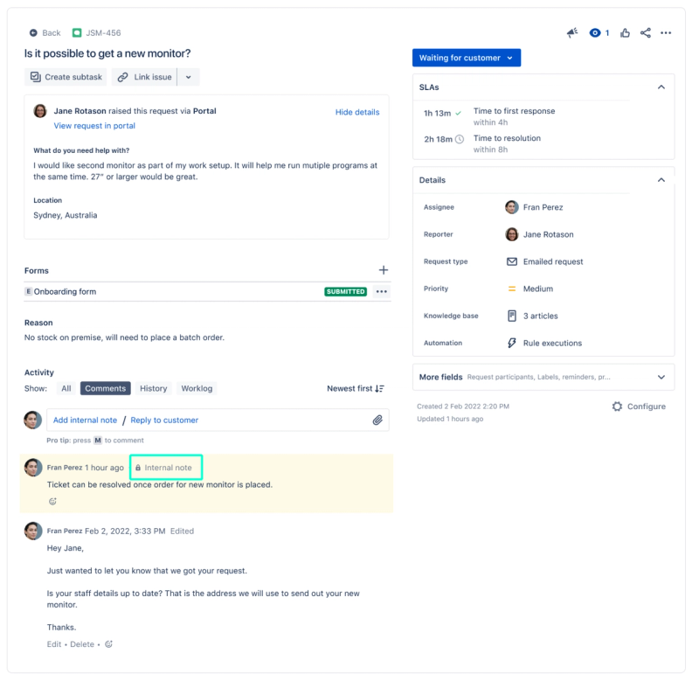Click the SUBMITTED status badge
This screenshot has height=681, width=692.
point(345,291)
